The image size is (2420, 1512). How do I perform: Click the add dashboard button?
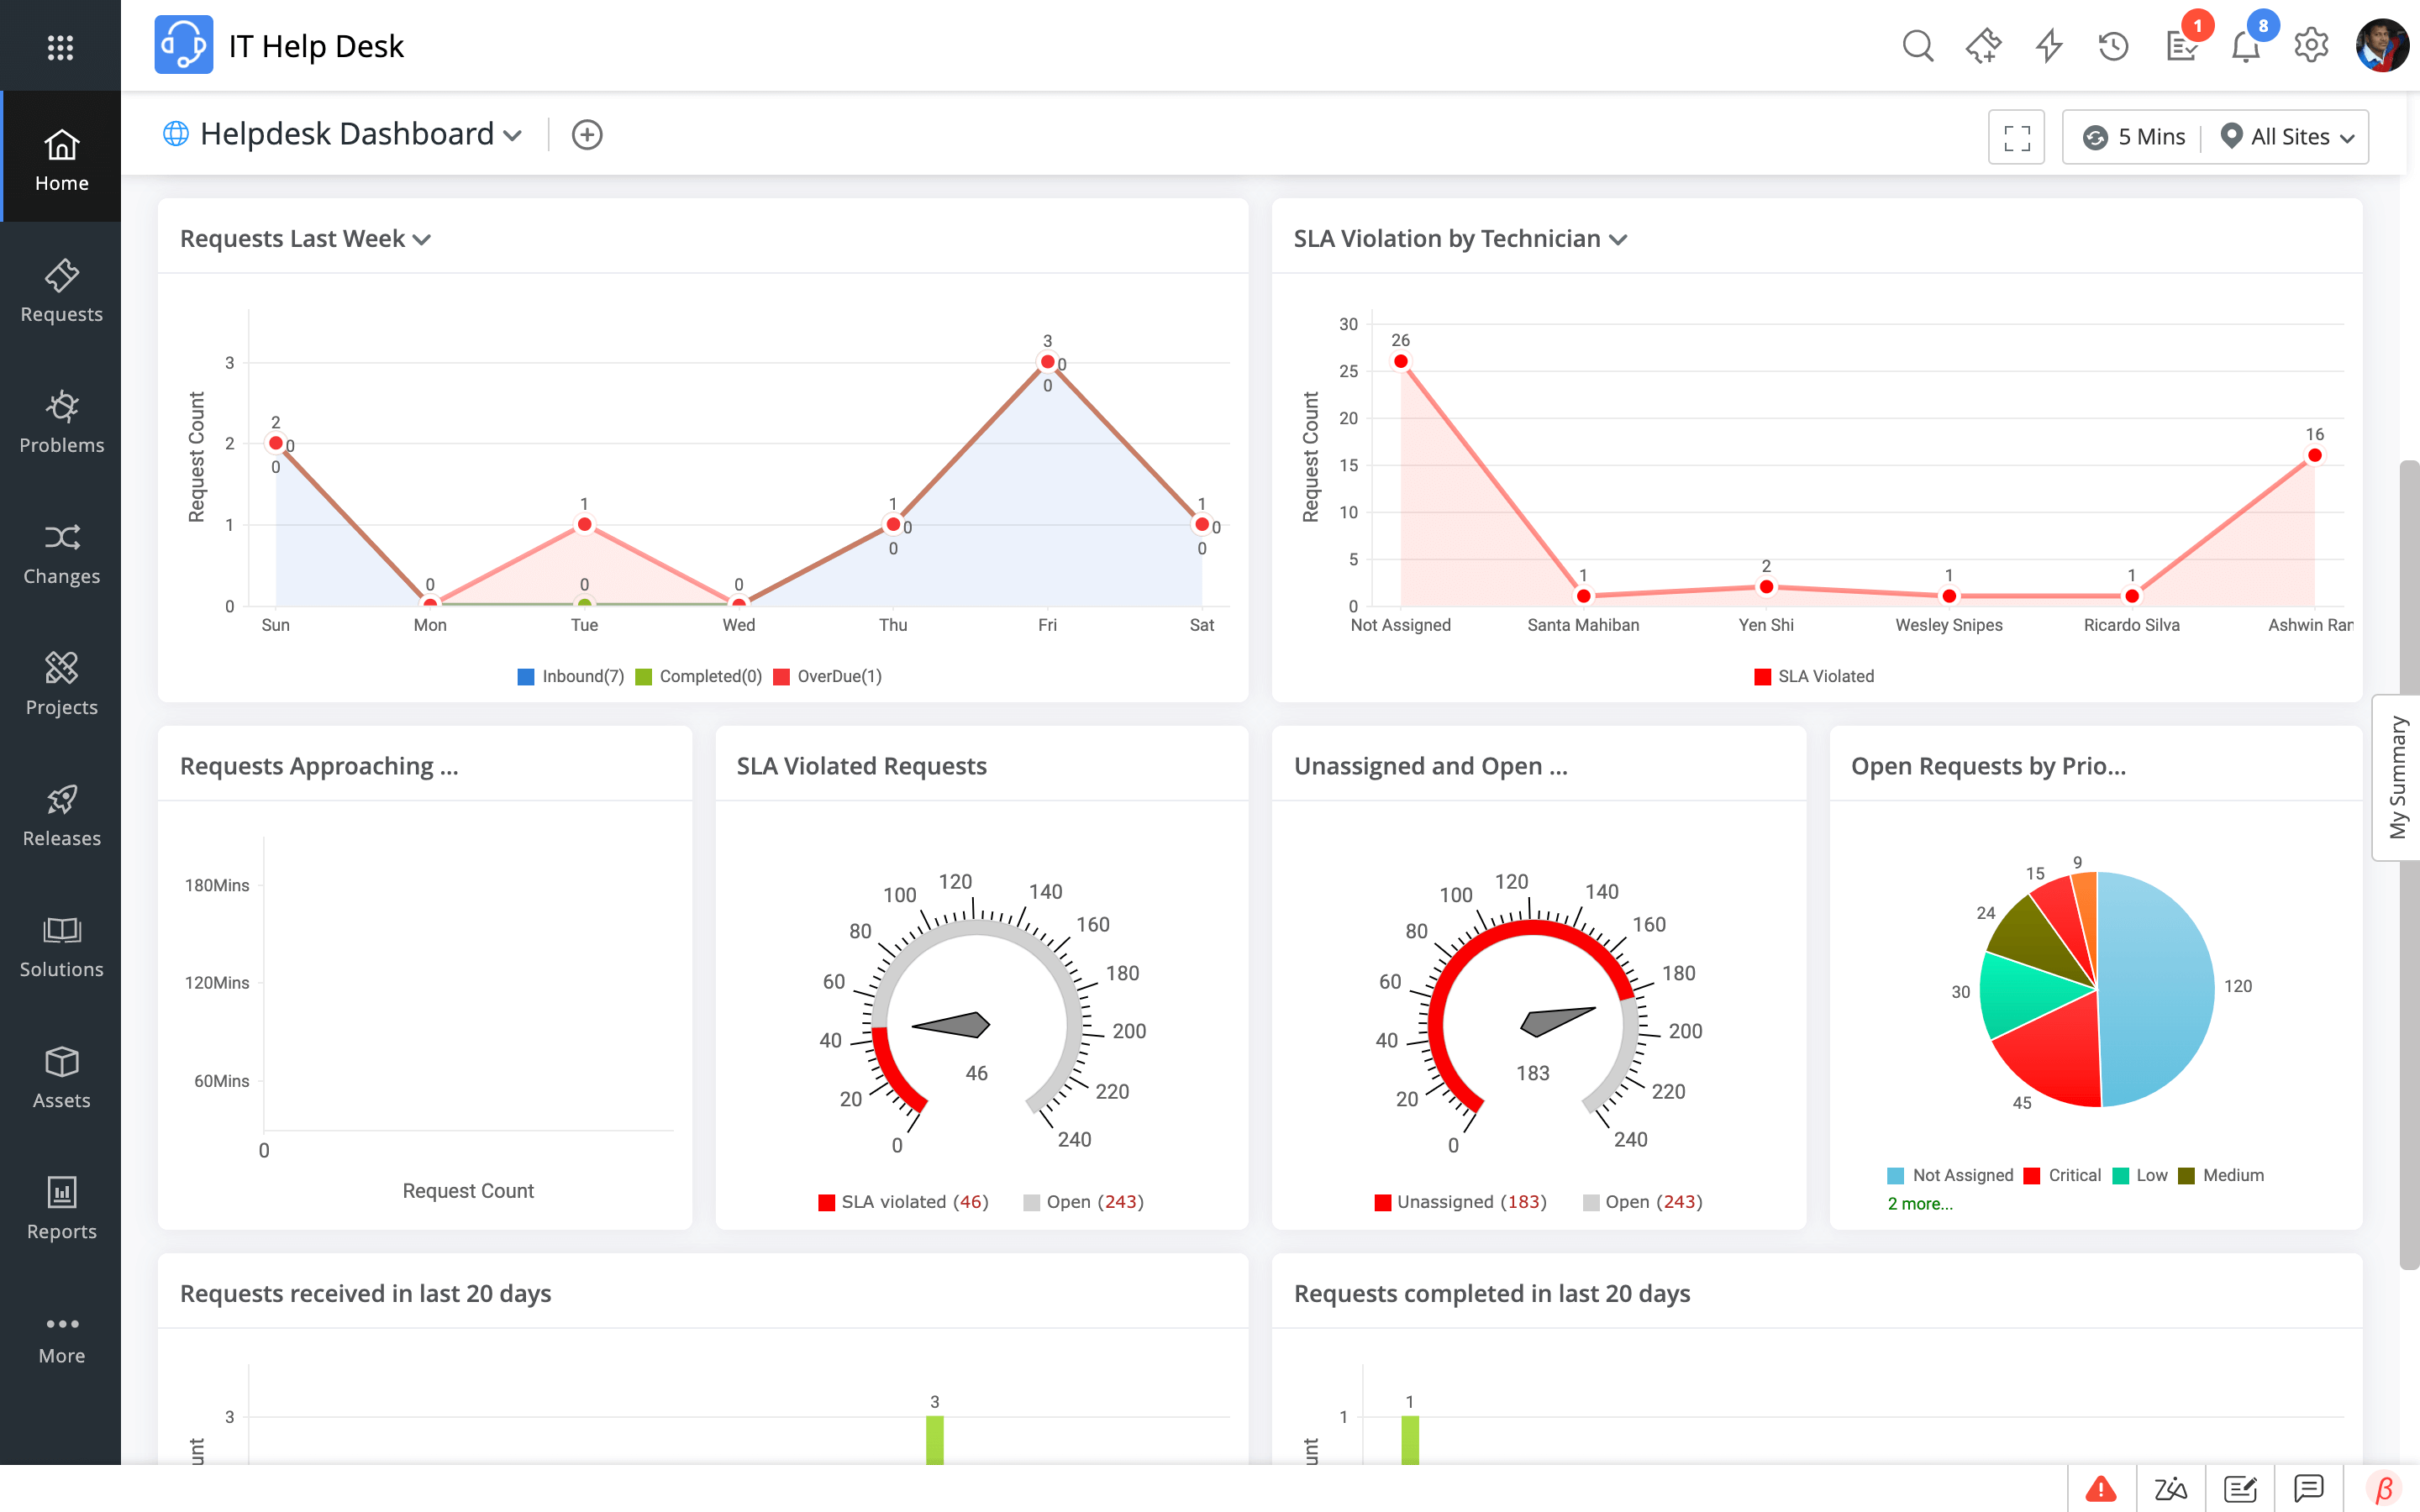(x=586, y=134)
